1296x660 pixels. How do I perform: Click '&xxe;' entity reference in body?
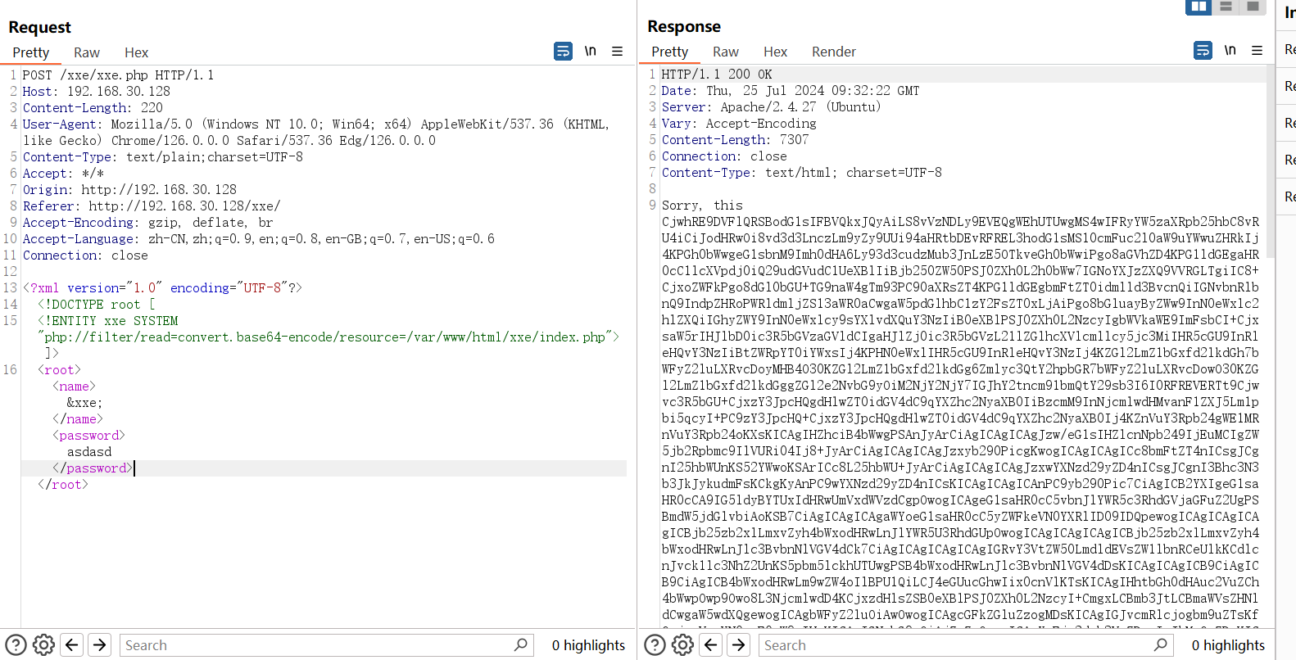[84, 403]
